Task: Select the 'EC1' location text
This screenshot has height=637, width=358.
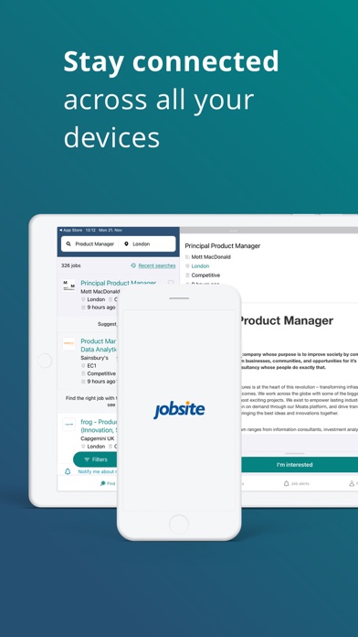Action: point(92,365)
